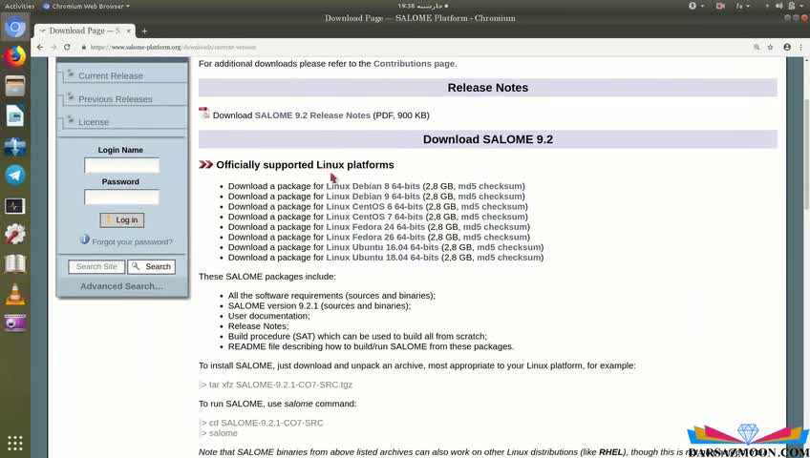Open Previous Releases in sidebar
Screen dimensions: 810x458
tap(116, 99)
